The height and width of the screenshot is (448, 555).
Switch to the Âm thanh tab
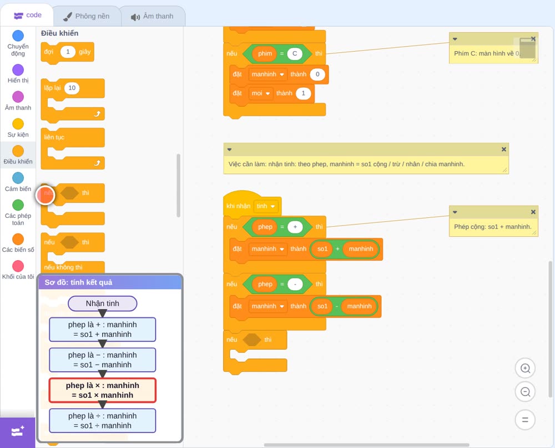153,16
